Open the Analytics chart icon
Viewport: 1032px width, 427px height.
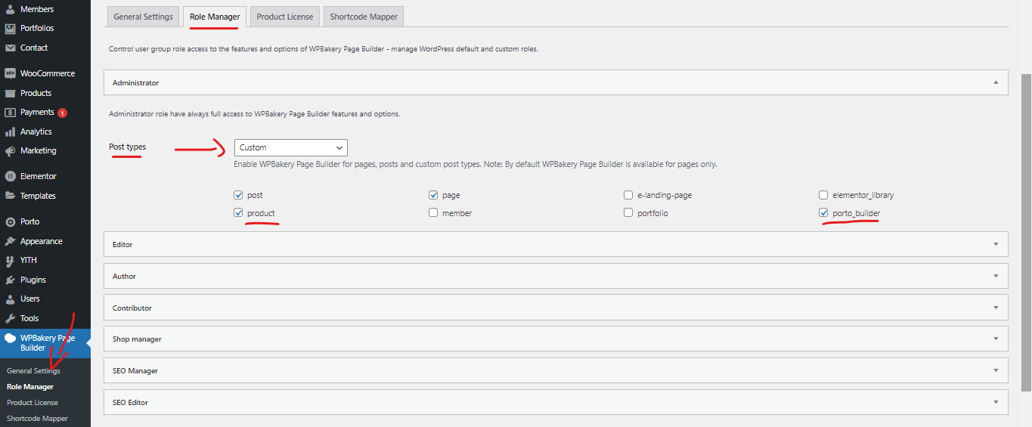coord(11,132)
